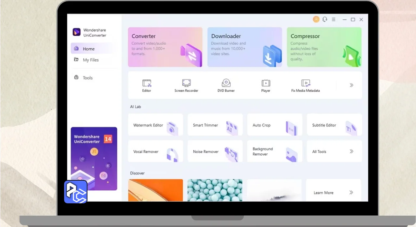Expand more tools with the double chevron
Viewport: 416px width, 227px height.
[351, 85]
